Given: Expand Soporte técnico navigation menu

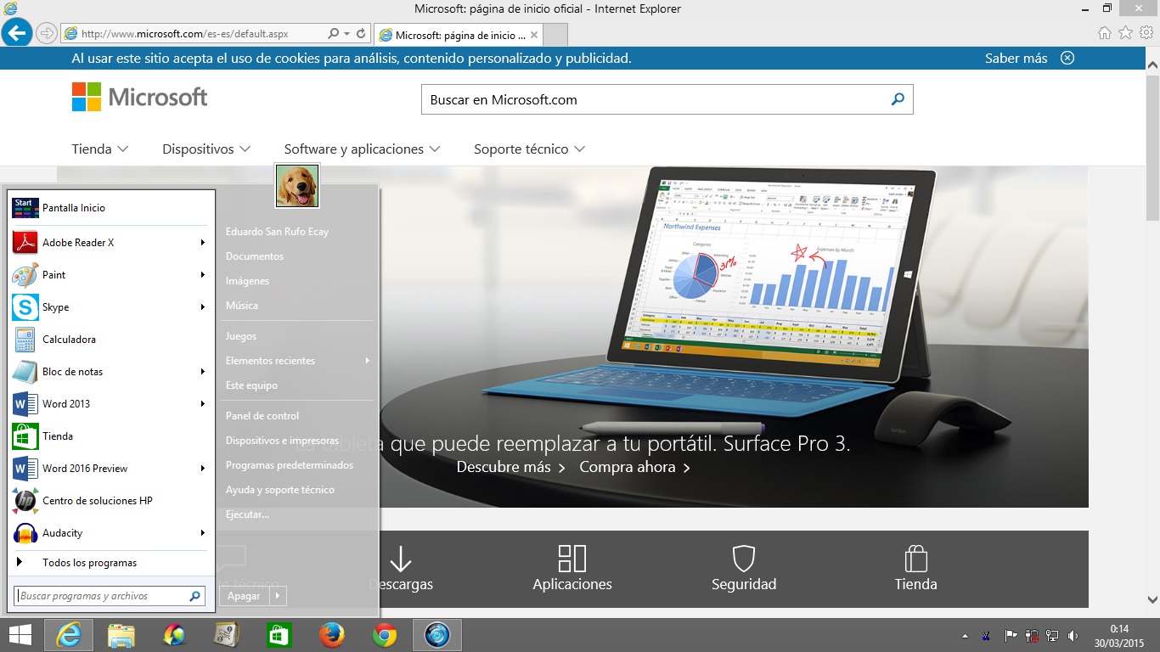Looking at the screenshot, I should coord(530,149).
